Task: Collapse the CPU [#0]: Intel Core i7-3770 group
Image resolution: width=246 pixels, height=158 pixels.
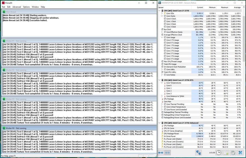Action: (x=160, y=11)
